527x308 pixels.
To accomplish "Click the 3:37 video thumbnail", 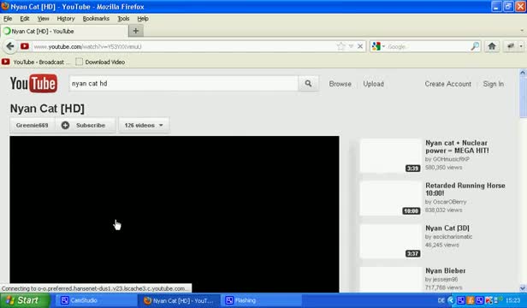I will click(390, 241).
